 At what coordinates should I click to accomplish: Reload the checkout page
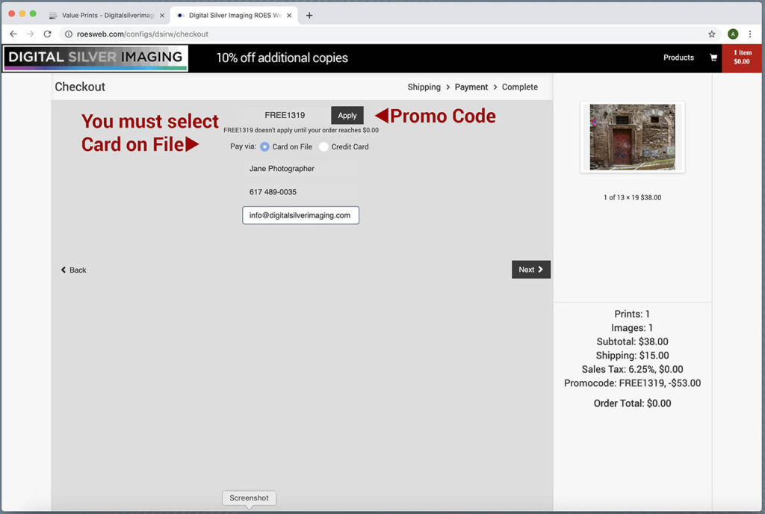point(47,34)
